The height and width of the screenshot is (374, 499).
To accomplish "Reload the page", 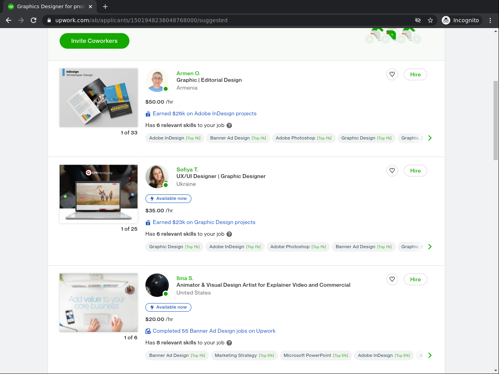I will (x=34, y=20).
